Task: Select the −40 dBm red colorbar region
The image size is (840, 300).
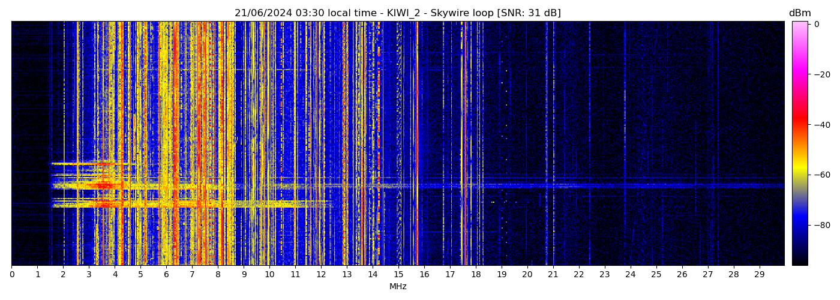Action: pos(800,125)
